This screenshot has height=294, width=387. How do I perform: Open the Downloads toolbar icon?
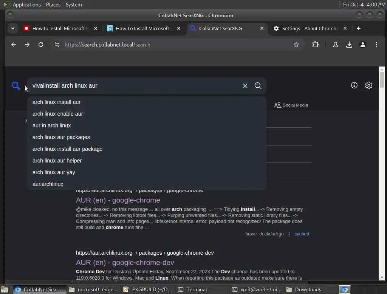pos(349,45)
